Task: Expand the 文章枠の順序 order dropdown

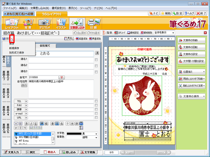Action: click(x=204, y=96)
